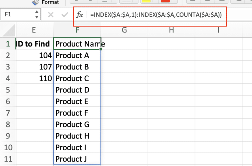
Task: Open the Name Box dropdown arrows
Action: [x=36, y=15]
